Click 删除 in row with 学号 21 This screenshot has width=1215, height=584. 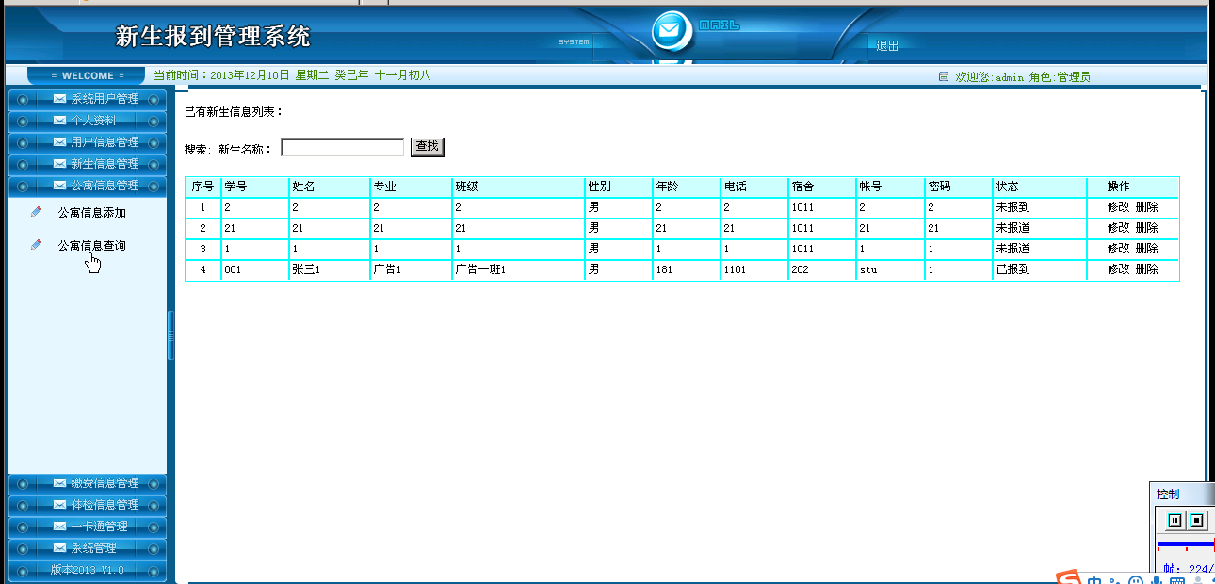pyautogui.click(x=1146, y=228)
